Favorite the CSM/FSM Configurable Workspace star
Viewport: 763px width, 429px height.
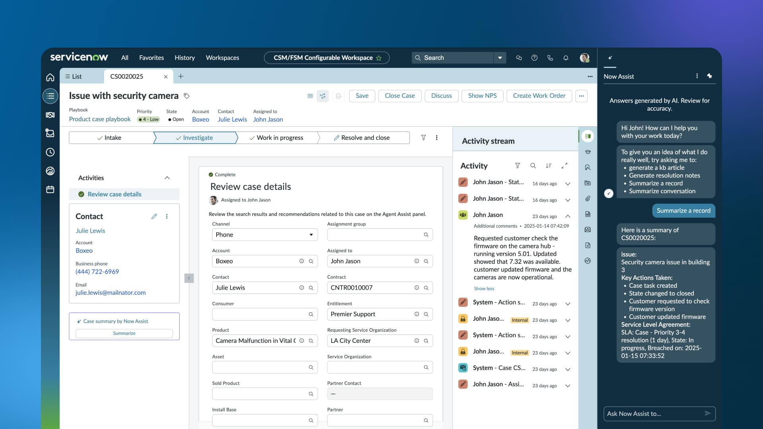[379, 58]
